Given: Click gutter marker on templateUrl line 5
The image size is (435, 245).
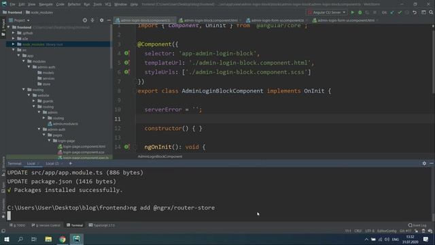Looking at the screenshot, I should click(126, 63).
